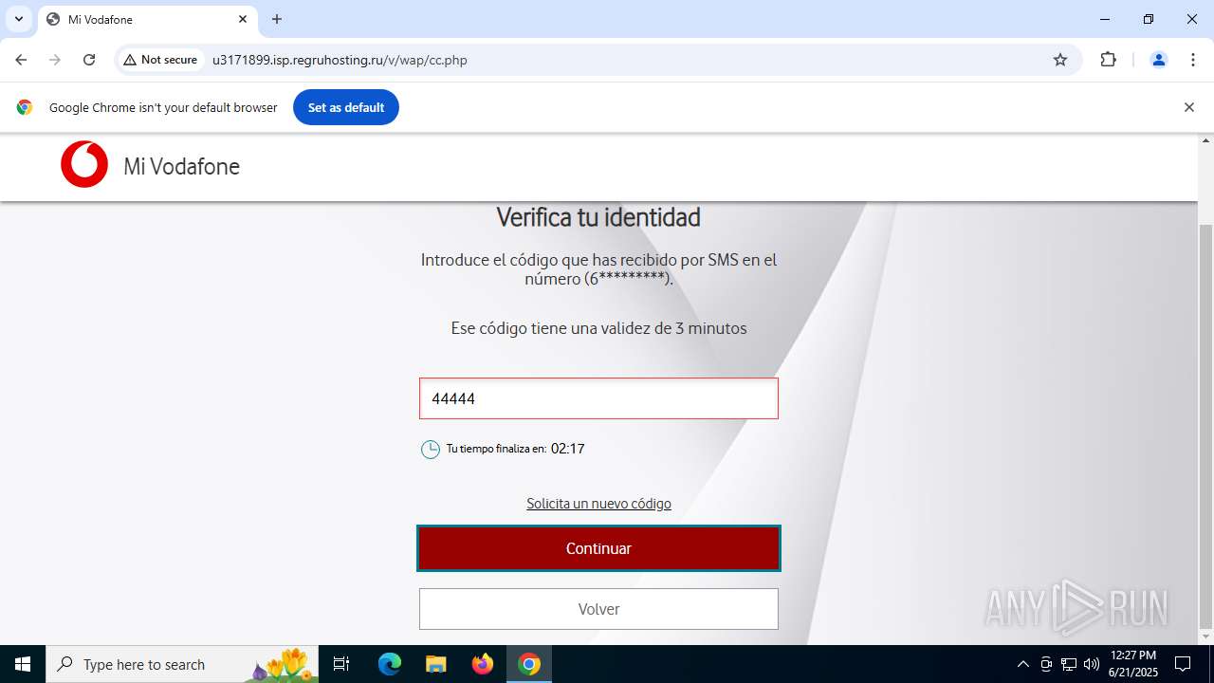Open a new browser tab

coord(277,19)
